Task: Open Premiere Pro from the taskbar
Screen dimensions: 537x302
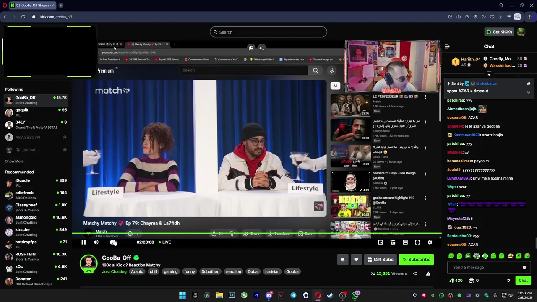Action: (256, 295)
